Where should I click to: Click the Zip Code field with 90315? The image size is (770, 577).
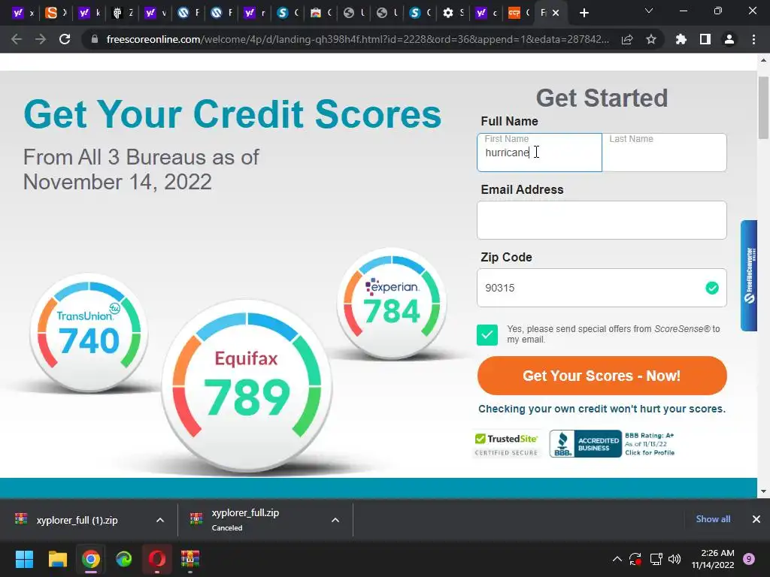click(602, 288)
